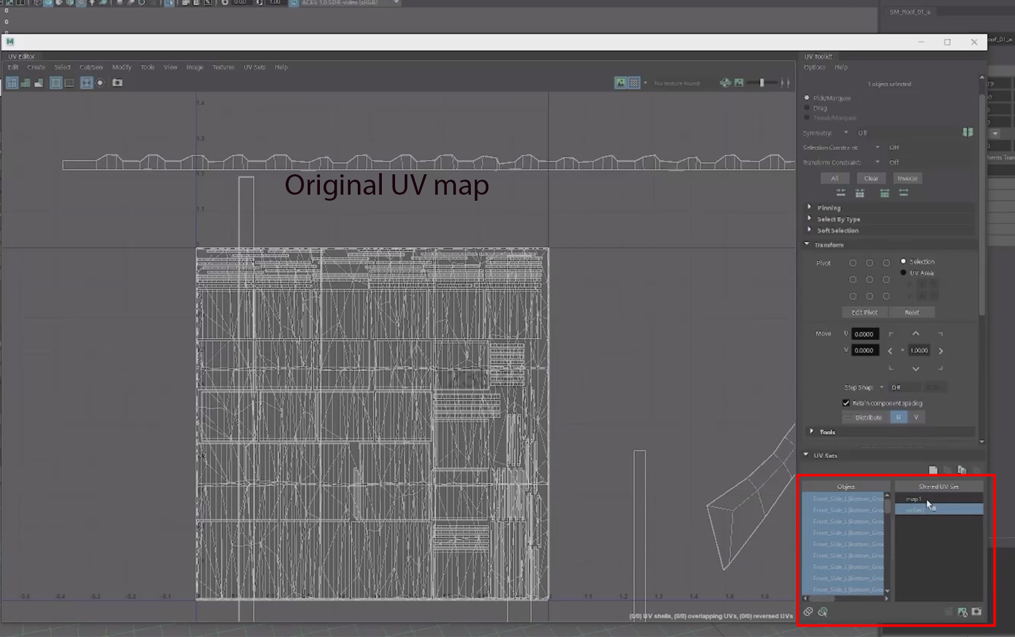The height and width of the screenshot is (637, 1015).
Task: Click the dim image icon beside slider
Action: [x=739, y=83]
